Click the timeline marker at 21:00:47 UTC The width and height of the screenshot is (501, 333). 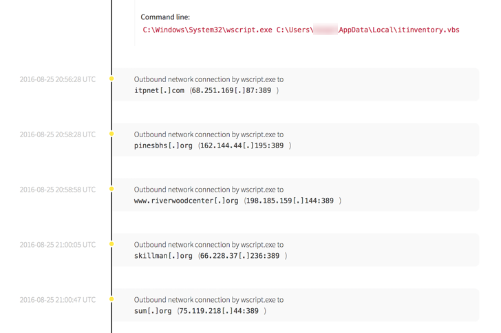coord(111,300)
